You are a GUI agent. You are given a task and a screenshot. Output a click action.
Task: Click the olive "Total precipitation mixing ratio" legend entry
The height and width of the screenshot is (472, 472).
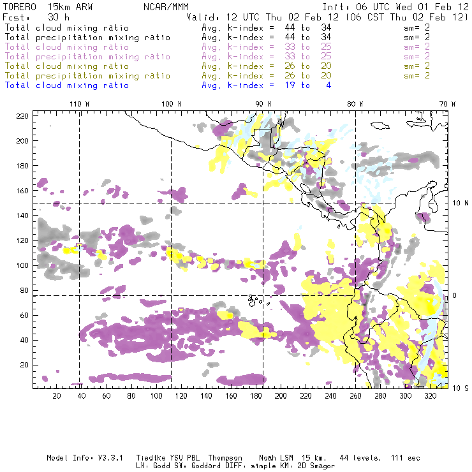(87, 76)
